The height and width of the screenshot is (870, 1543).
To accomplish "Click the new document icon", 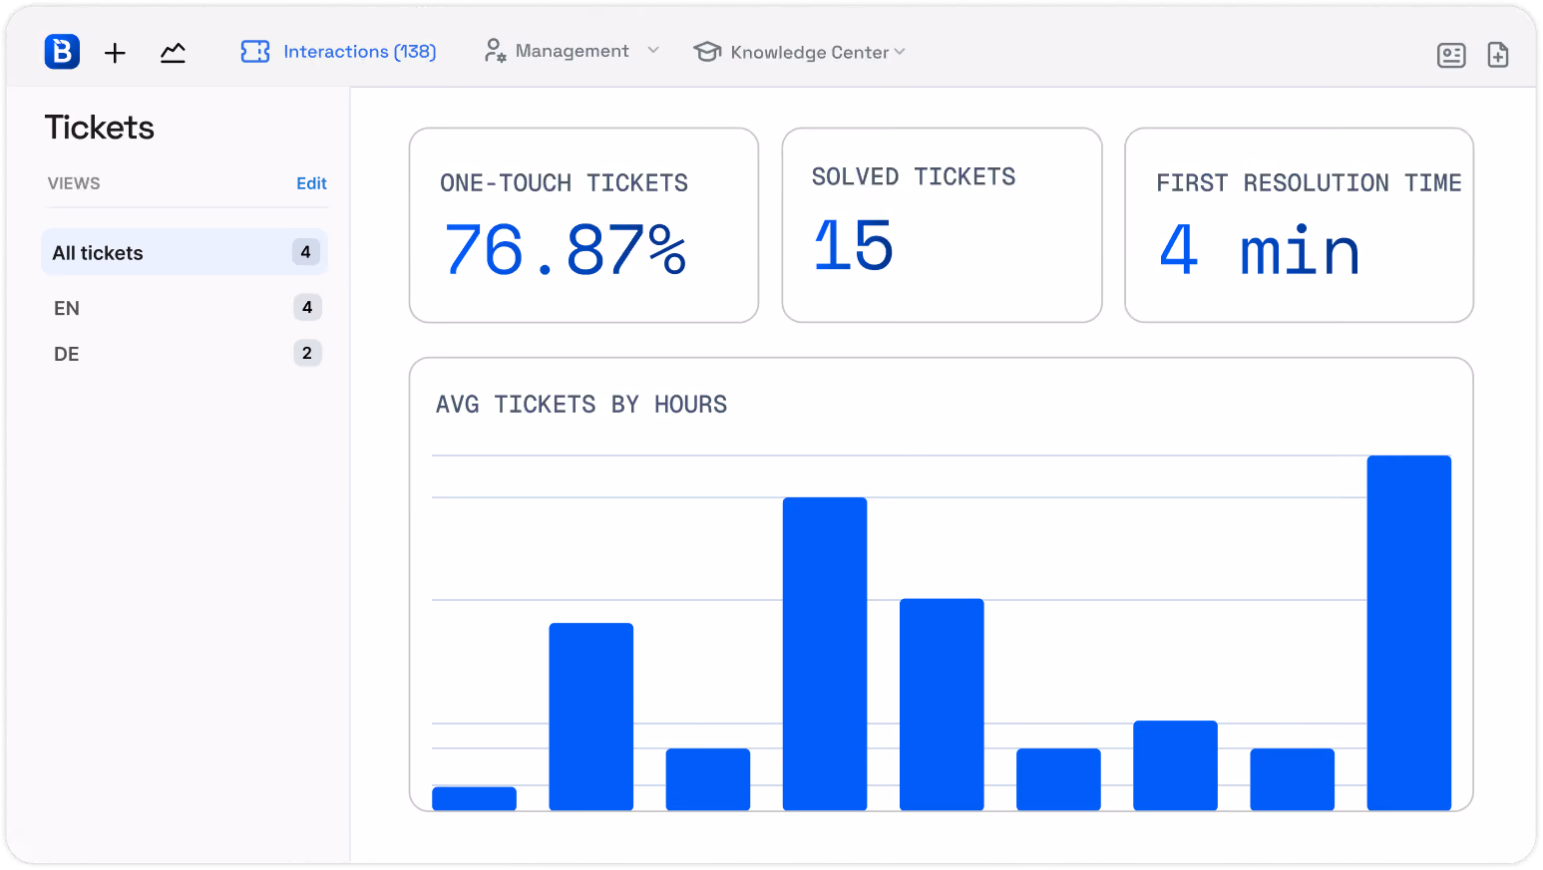I will tap(1498, 55).
